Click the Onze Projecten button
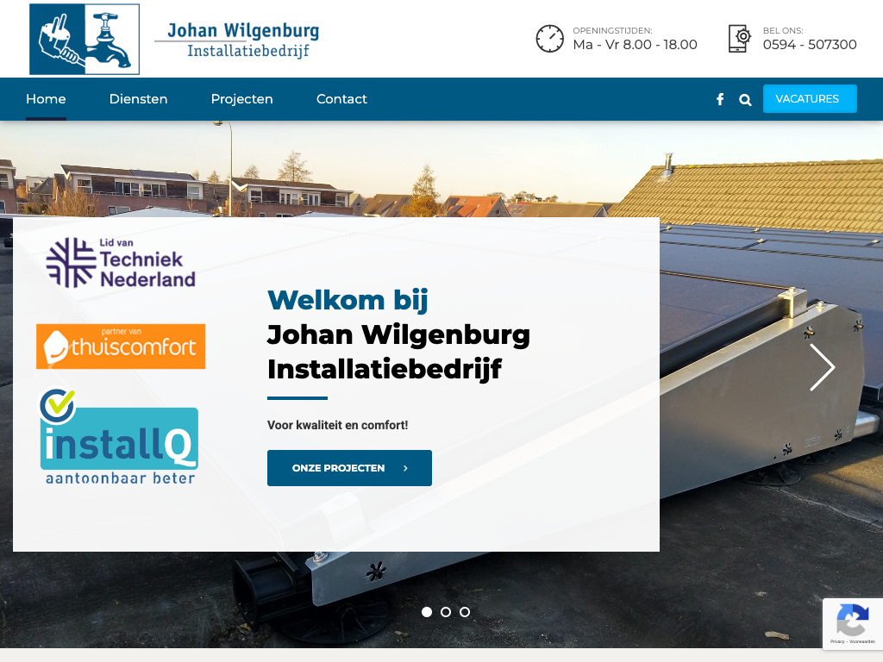Image resolution: width=883 pixels, height=662 pixels. [350, 468]
